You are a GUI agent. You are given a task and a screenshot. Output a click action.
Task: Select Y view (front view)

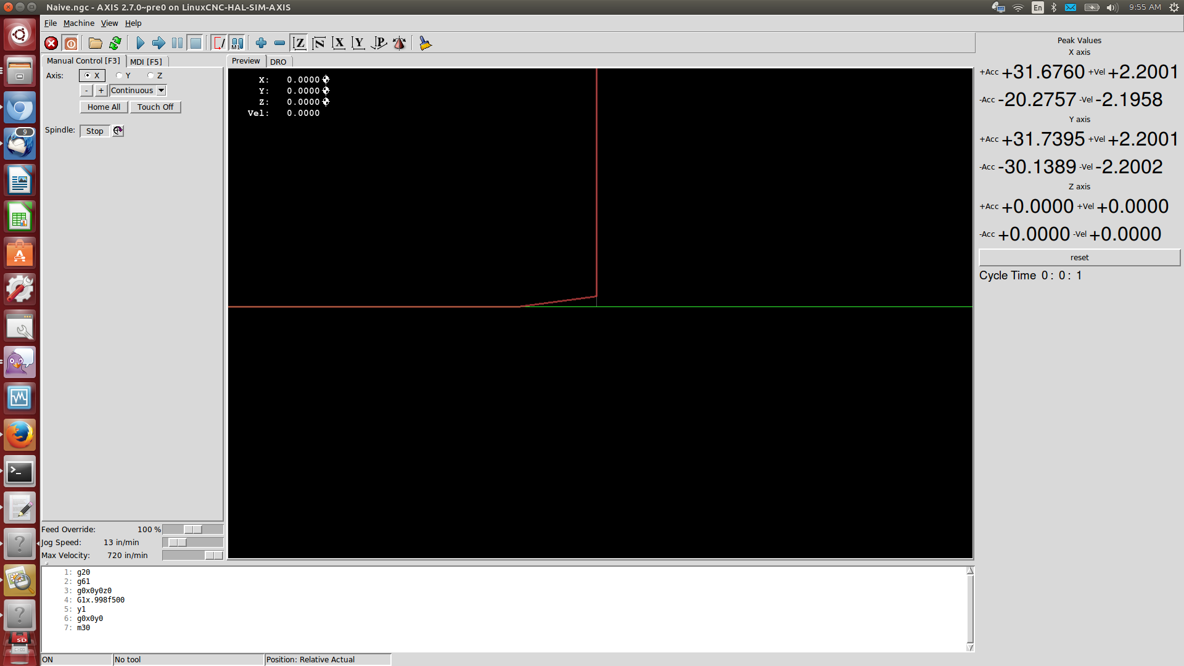tap(358, 43)
